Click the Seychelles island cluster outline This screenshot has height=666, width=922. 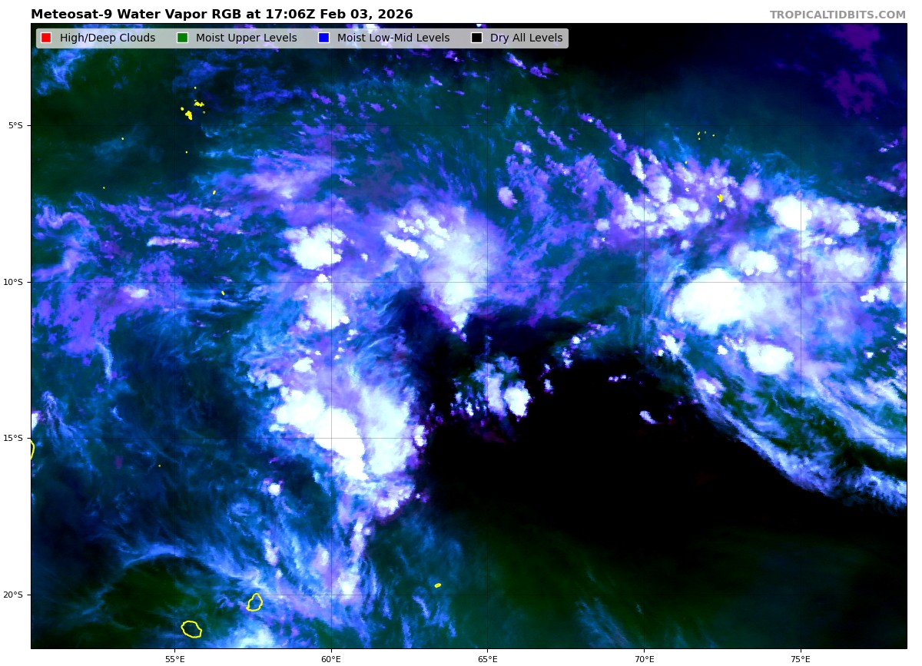tap(188, 114)
